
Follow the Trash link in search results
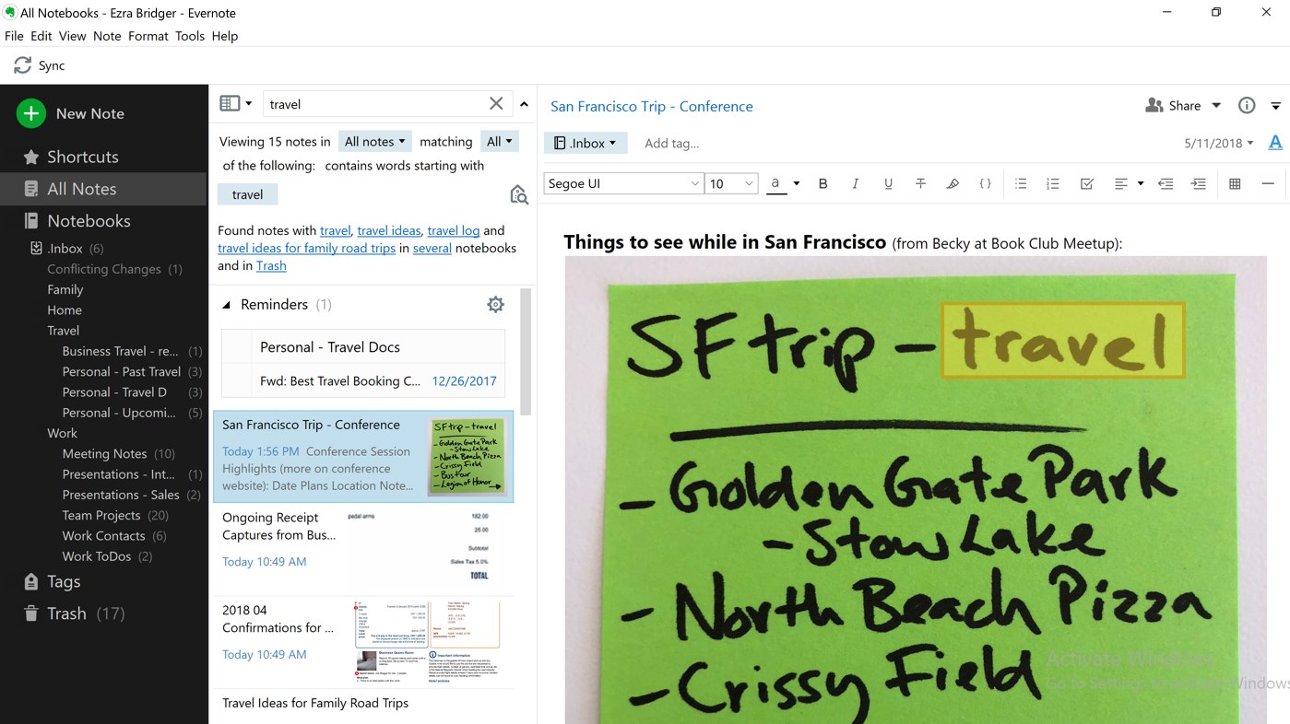pos(271,265)
